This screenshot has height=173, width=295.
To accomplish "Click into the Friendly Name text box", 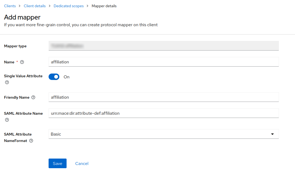I will pos(163,97).
